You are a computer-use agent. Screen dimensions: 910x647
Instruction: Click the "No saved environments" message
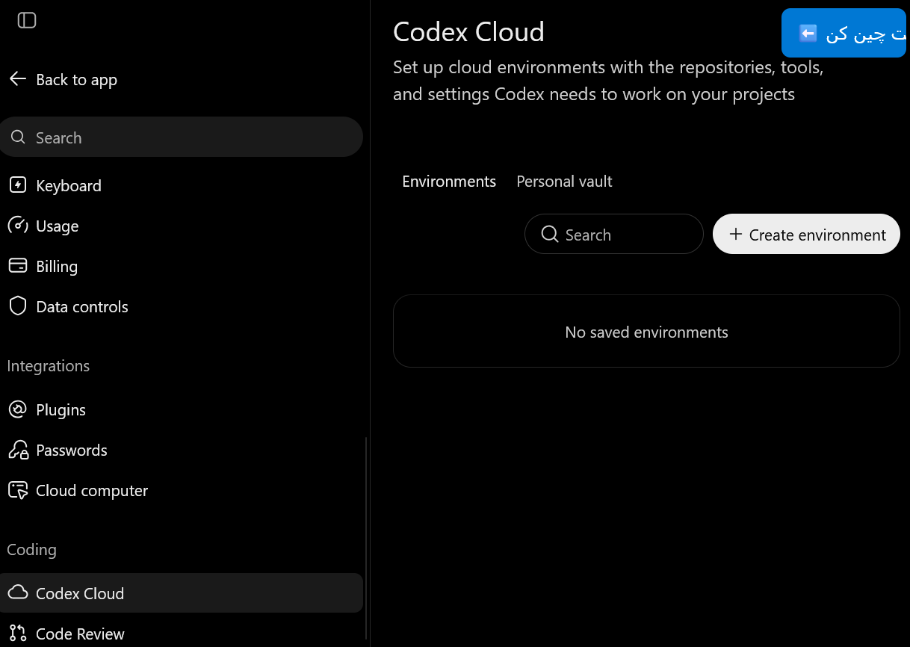(x=646, y=332)
